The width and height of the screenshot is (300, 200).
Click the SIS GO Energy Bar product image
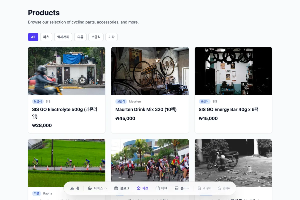coord(233,71)
